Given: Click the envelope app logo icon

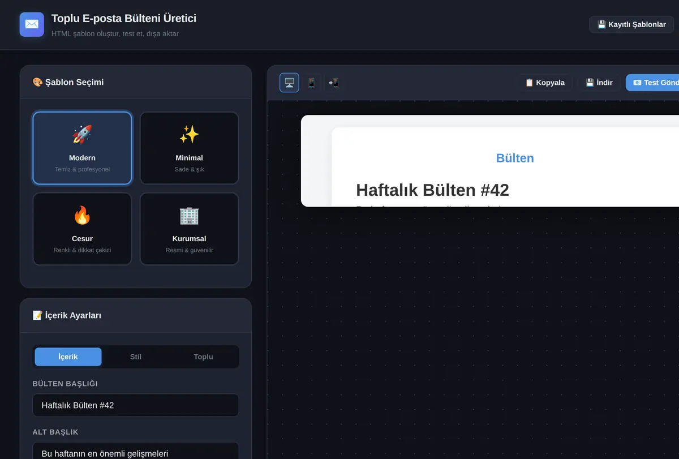Looking at the screenshot, I should 32,24.
